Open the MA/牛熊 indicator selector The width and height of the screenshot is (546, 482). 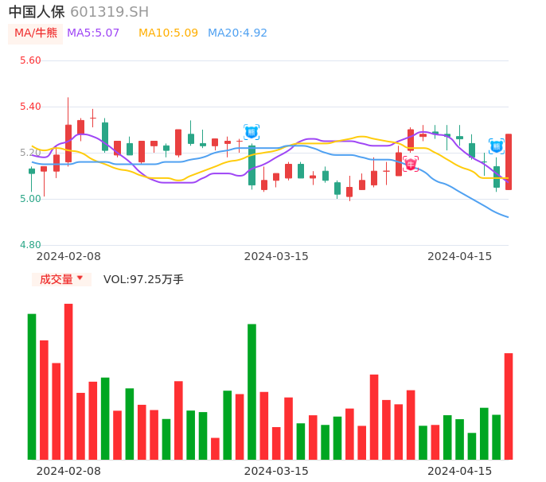tap(36, 33)
